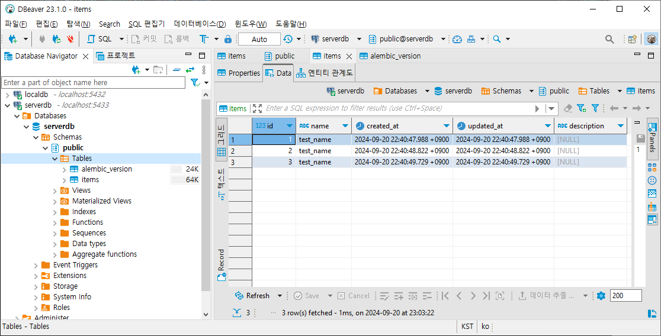Click the KST timezone status entry
This screenshot has height=336, width=661.
(x=467, y=327)
